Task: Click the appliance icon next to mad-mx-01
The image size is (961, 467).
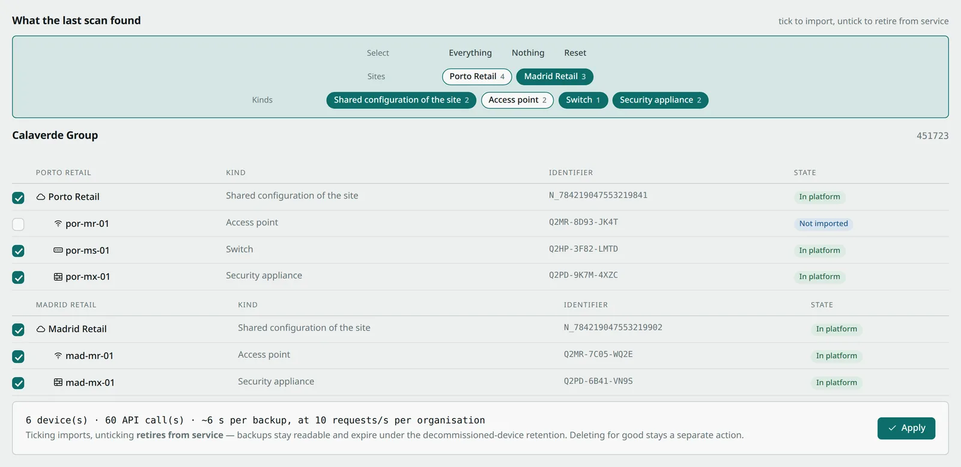Action: point(58,382)
